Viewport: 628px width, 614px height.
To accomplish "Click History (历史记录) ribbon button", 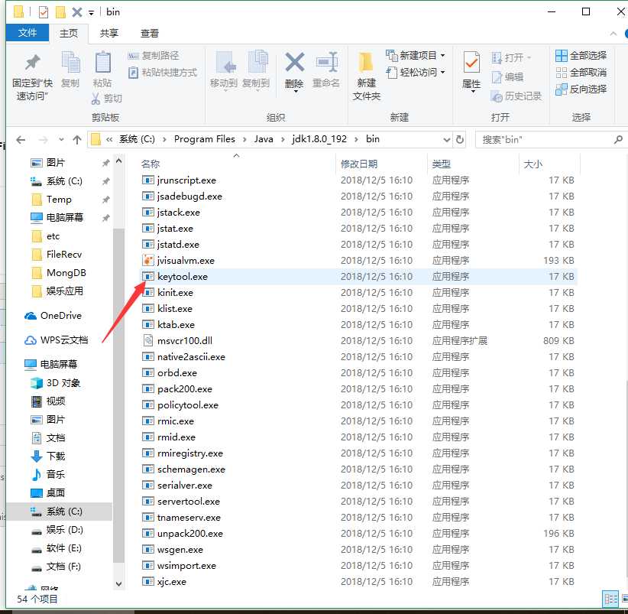I will pos(516,96).
